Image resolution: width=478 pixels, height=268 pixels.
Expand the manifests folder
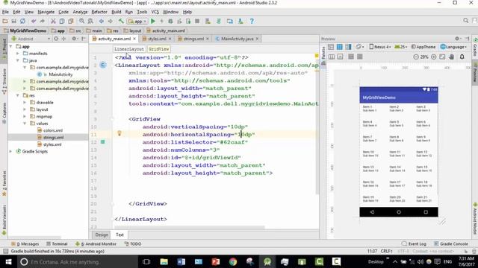(x=18, y=54)
